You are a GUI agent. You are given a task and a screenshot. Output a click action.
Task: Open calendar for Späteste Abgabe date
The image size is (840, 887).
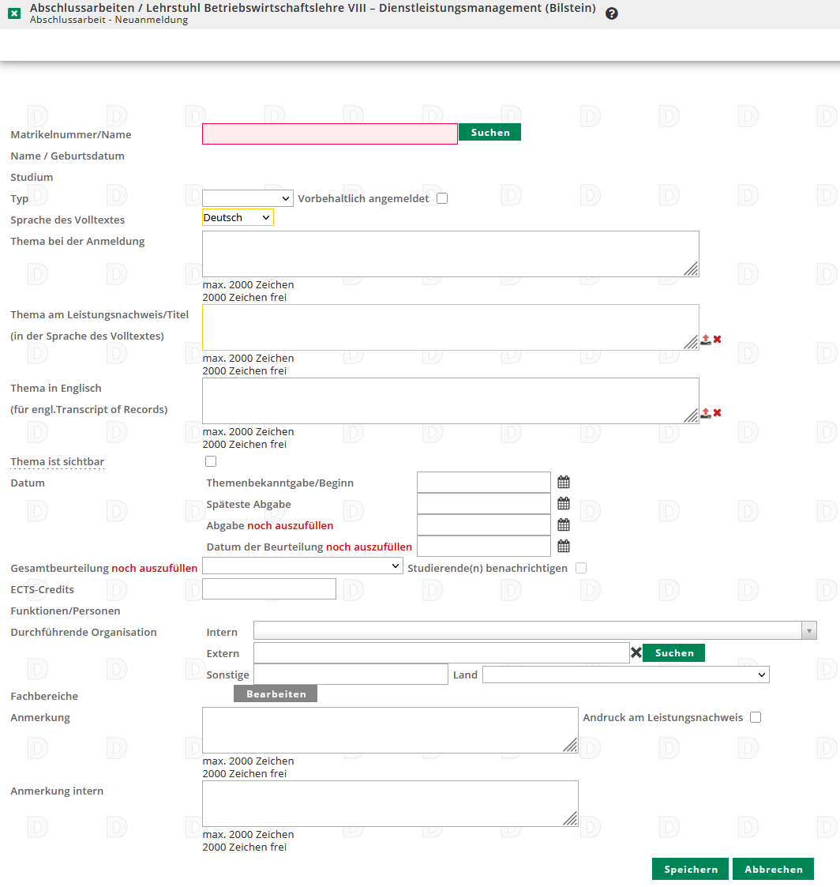point(564,503)
